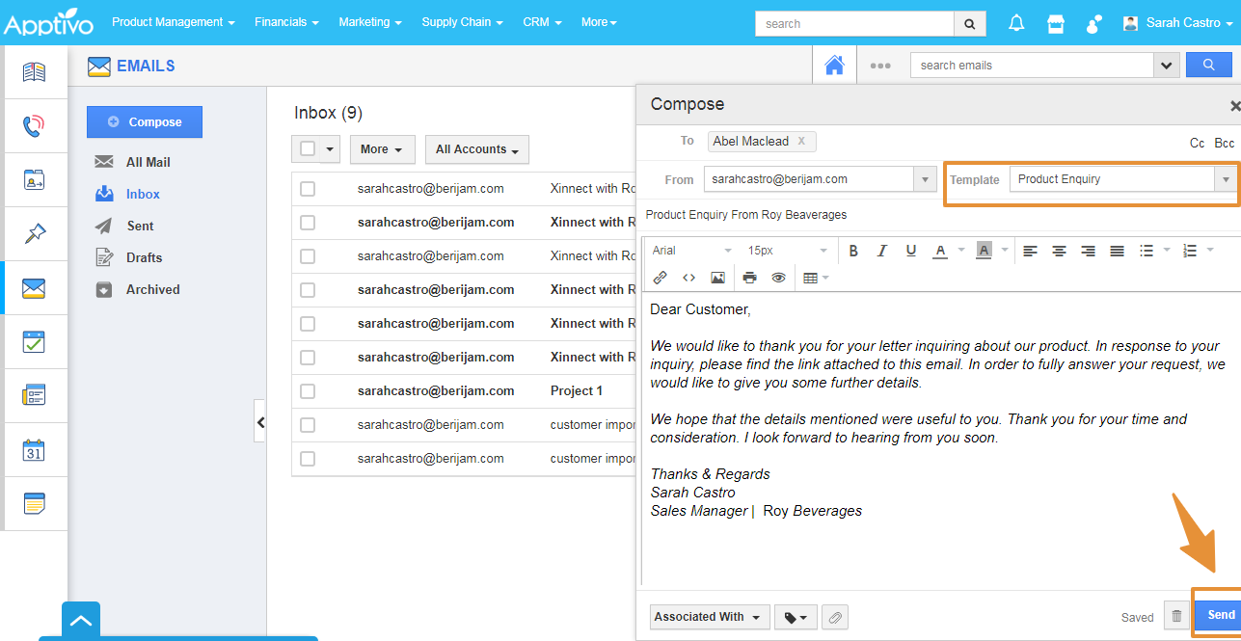This screenshot has width=1241, height=641.
Task: Expand the All Accounts dropdown
Action: coord(476,149)
